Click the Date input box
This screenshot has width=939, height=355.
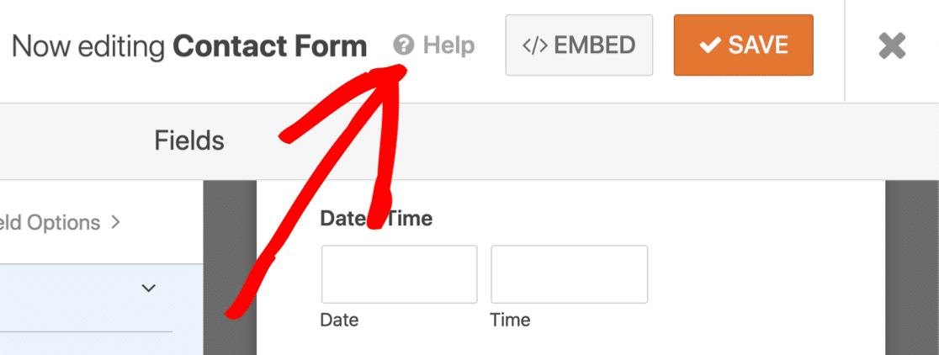point(399,274)
